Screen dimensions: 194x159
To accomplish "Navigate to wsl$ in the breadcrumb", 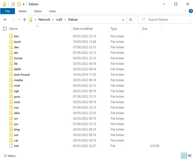I will point(59,20).
